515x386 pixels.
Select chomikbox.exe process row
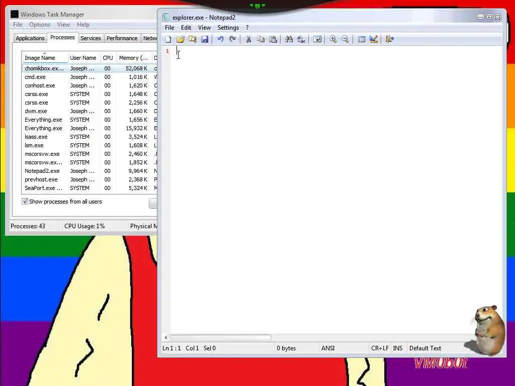click(x=90, y=68)
